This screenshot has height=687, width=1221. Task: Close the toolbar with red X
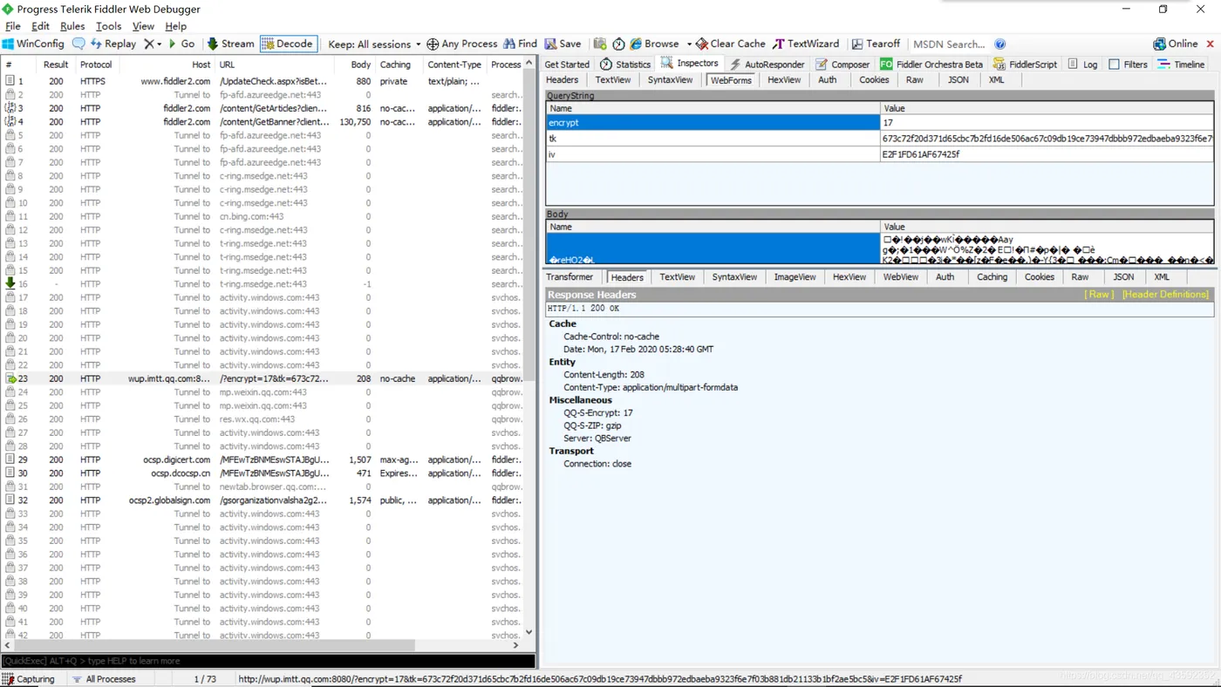pos(1211,44)
